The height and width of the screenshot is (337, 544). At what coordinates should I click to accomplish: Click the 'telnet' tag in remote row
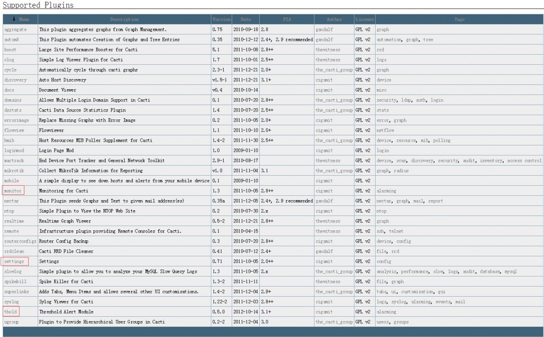click(x=396, y=231)
